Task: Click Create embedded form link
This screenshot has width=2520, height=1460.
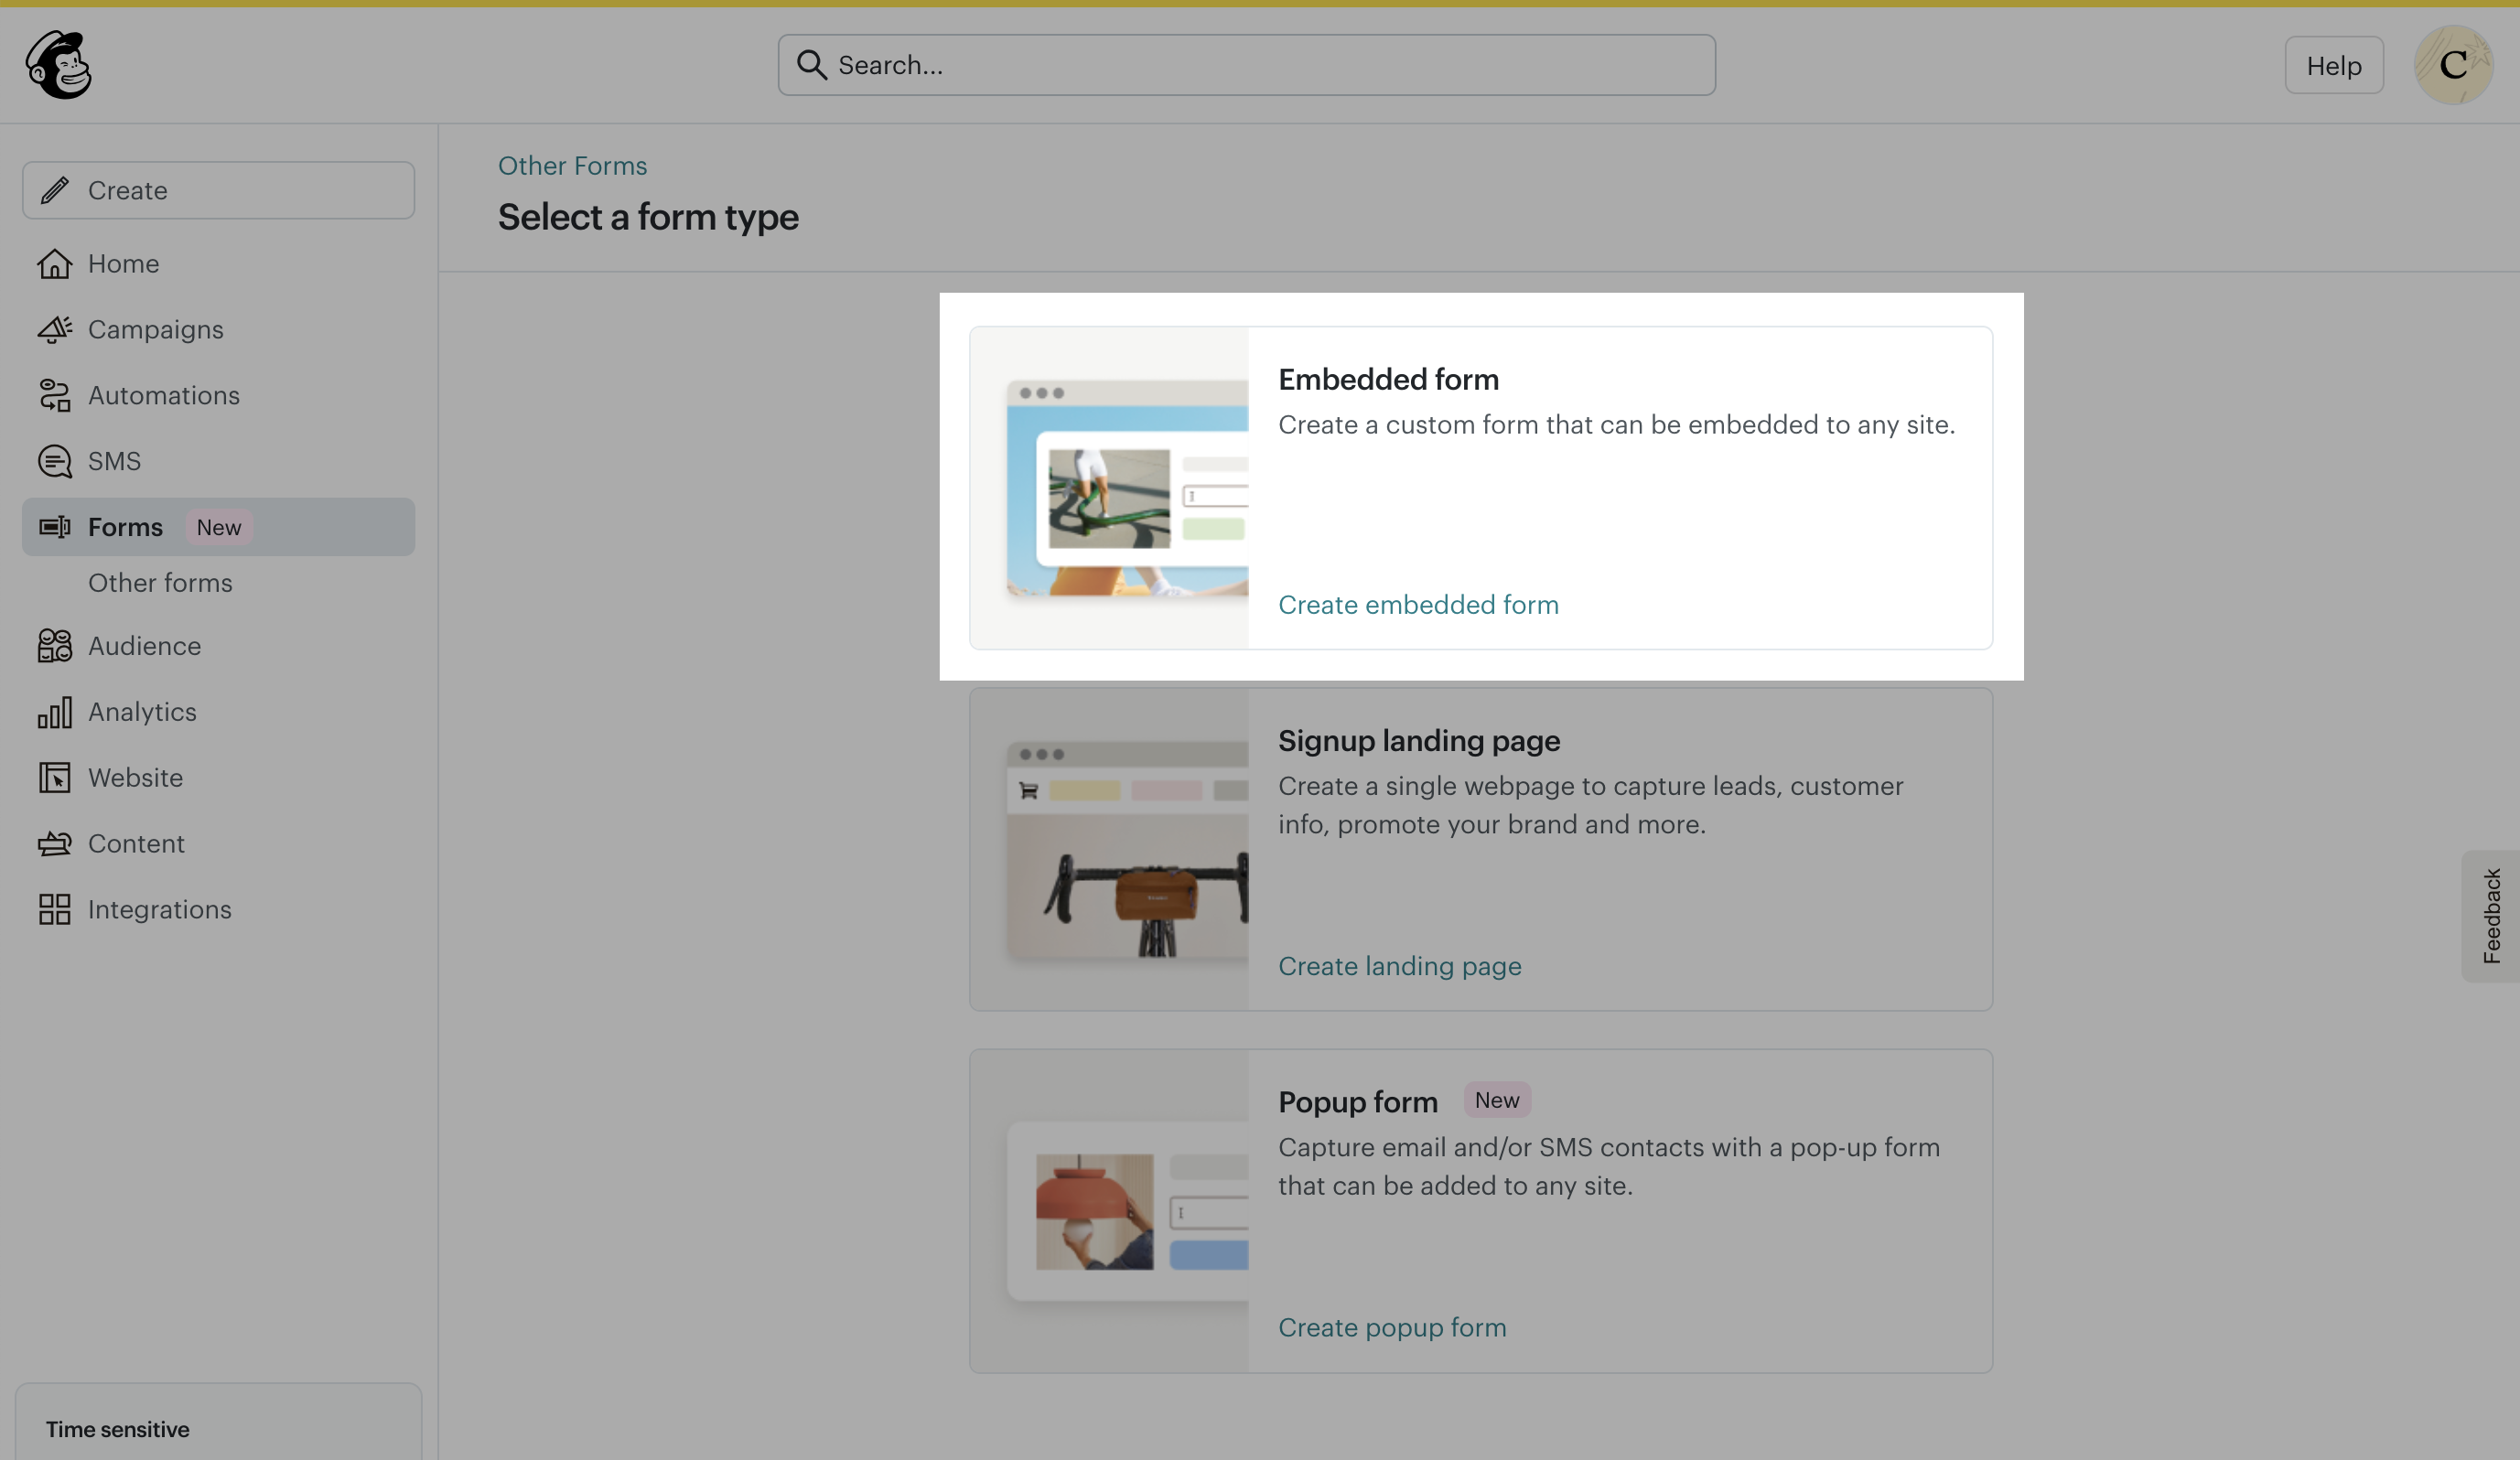Action: pos(1418,605)
